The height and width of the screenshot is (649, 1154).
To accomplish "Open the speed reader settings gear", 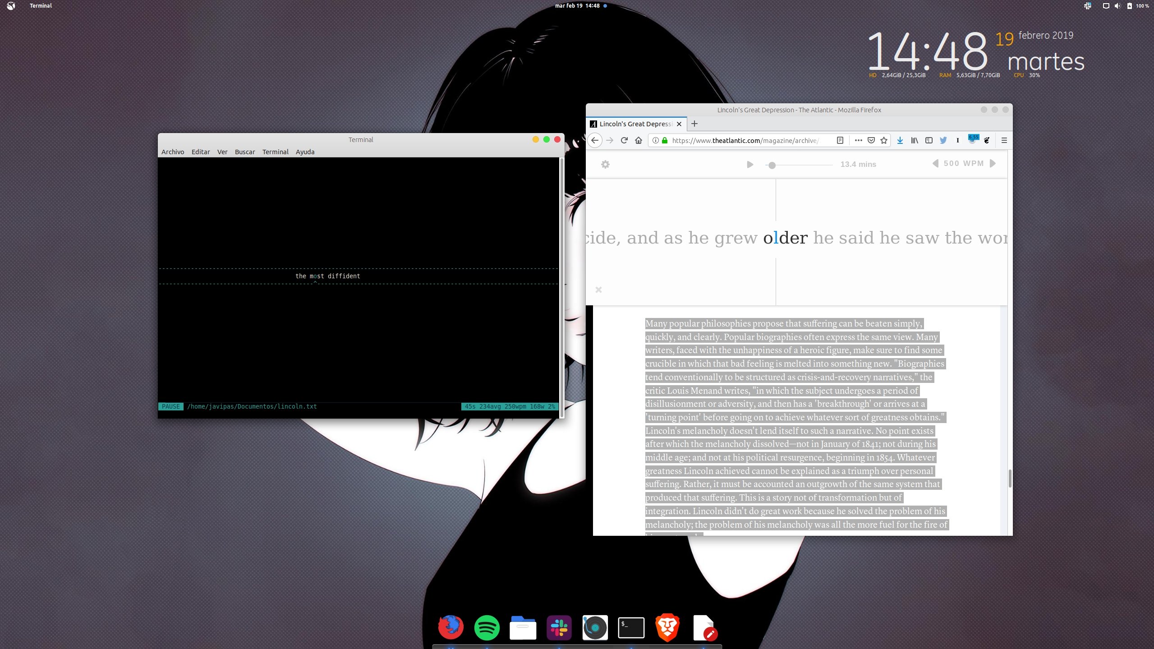I will pyautogui.click(x=605, y=165).
